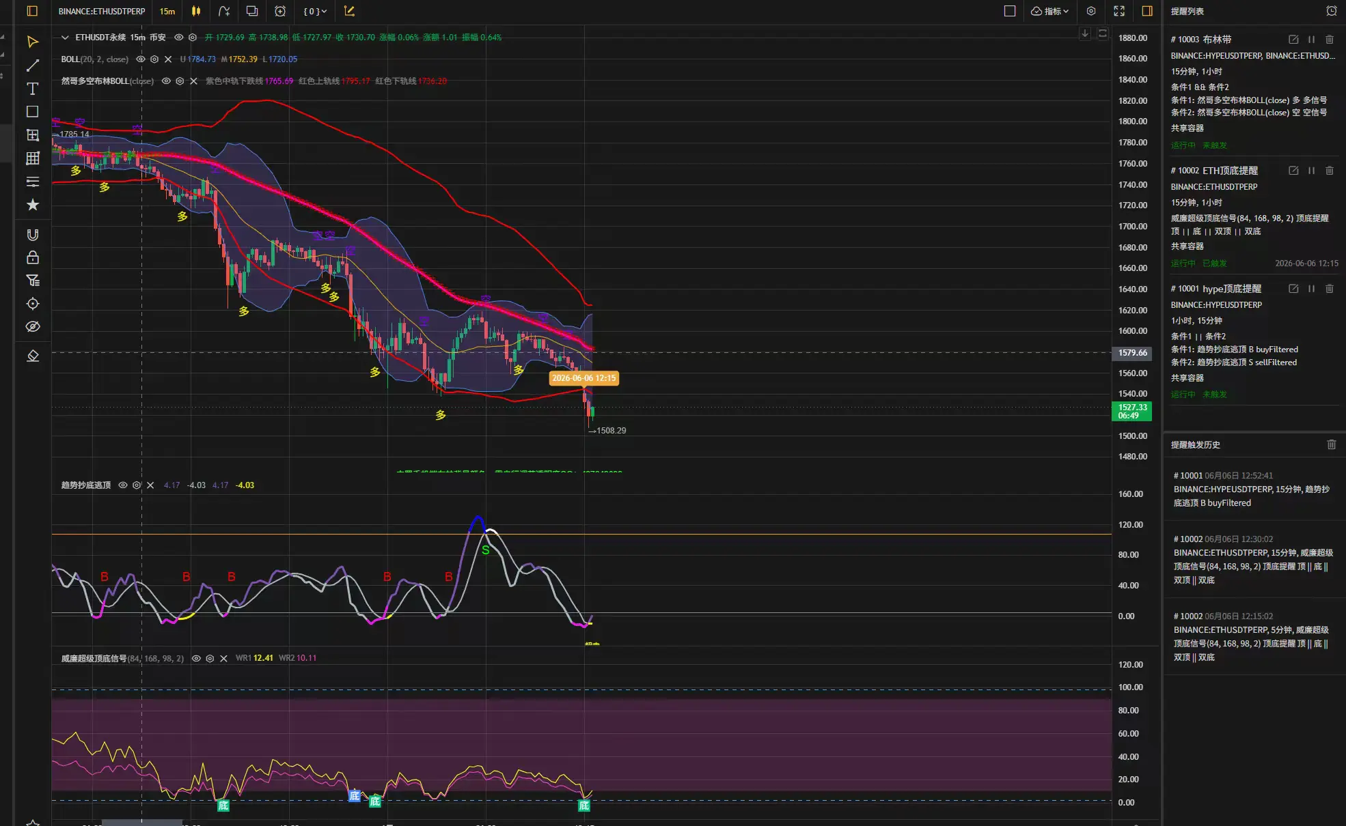Select the cursor arrow tool
This screenshot has width=1346, height=826.
tap(32, 42)
